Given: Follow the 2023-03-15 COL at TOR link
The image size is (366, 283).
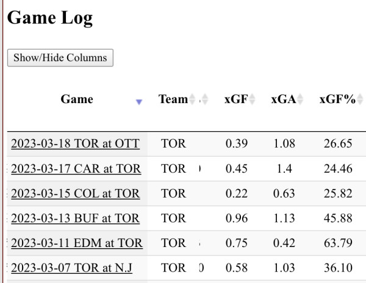Looking at the screenshot, I should tap(75, 194).
